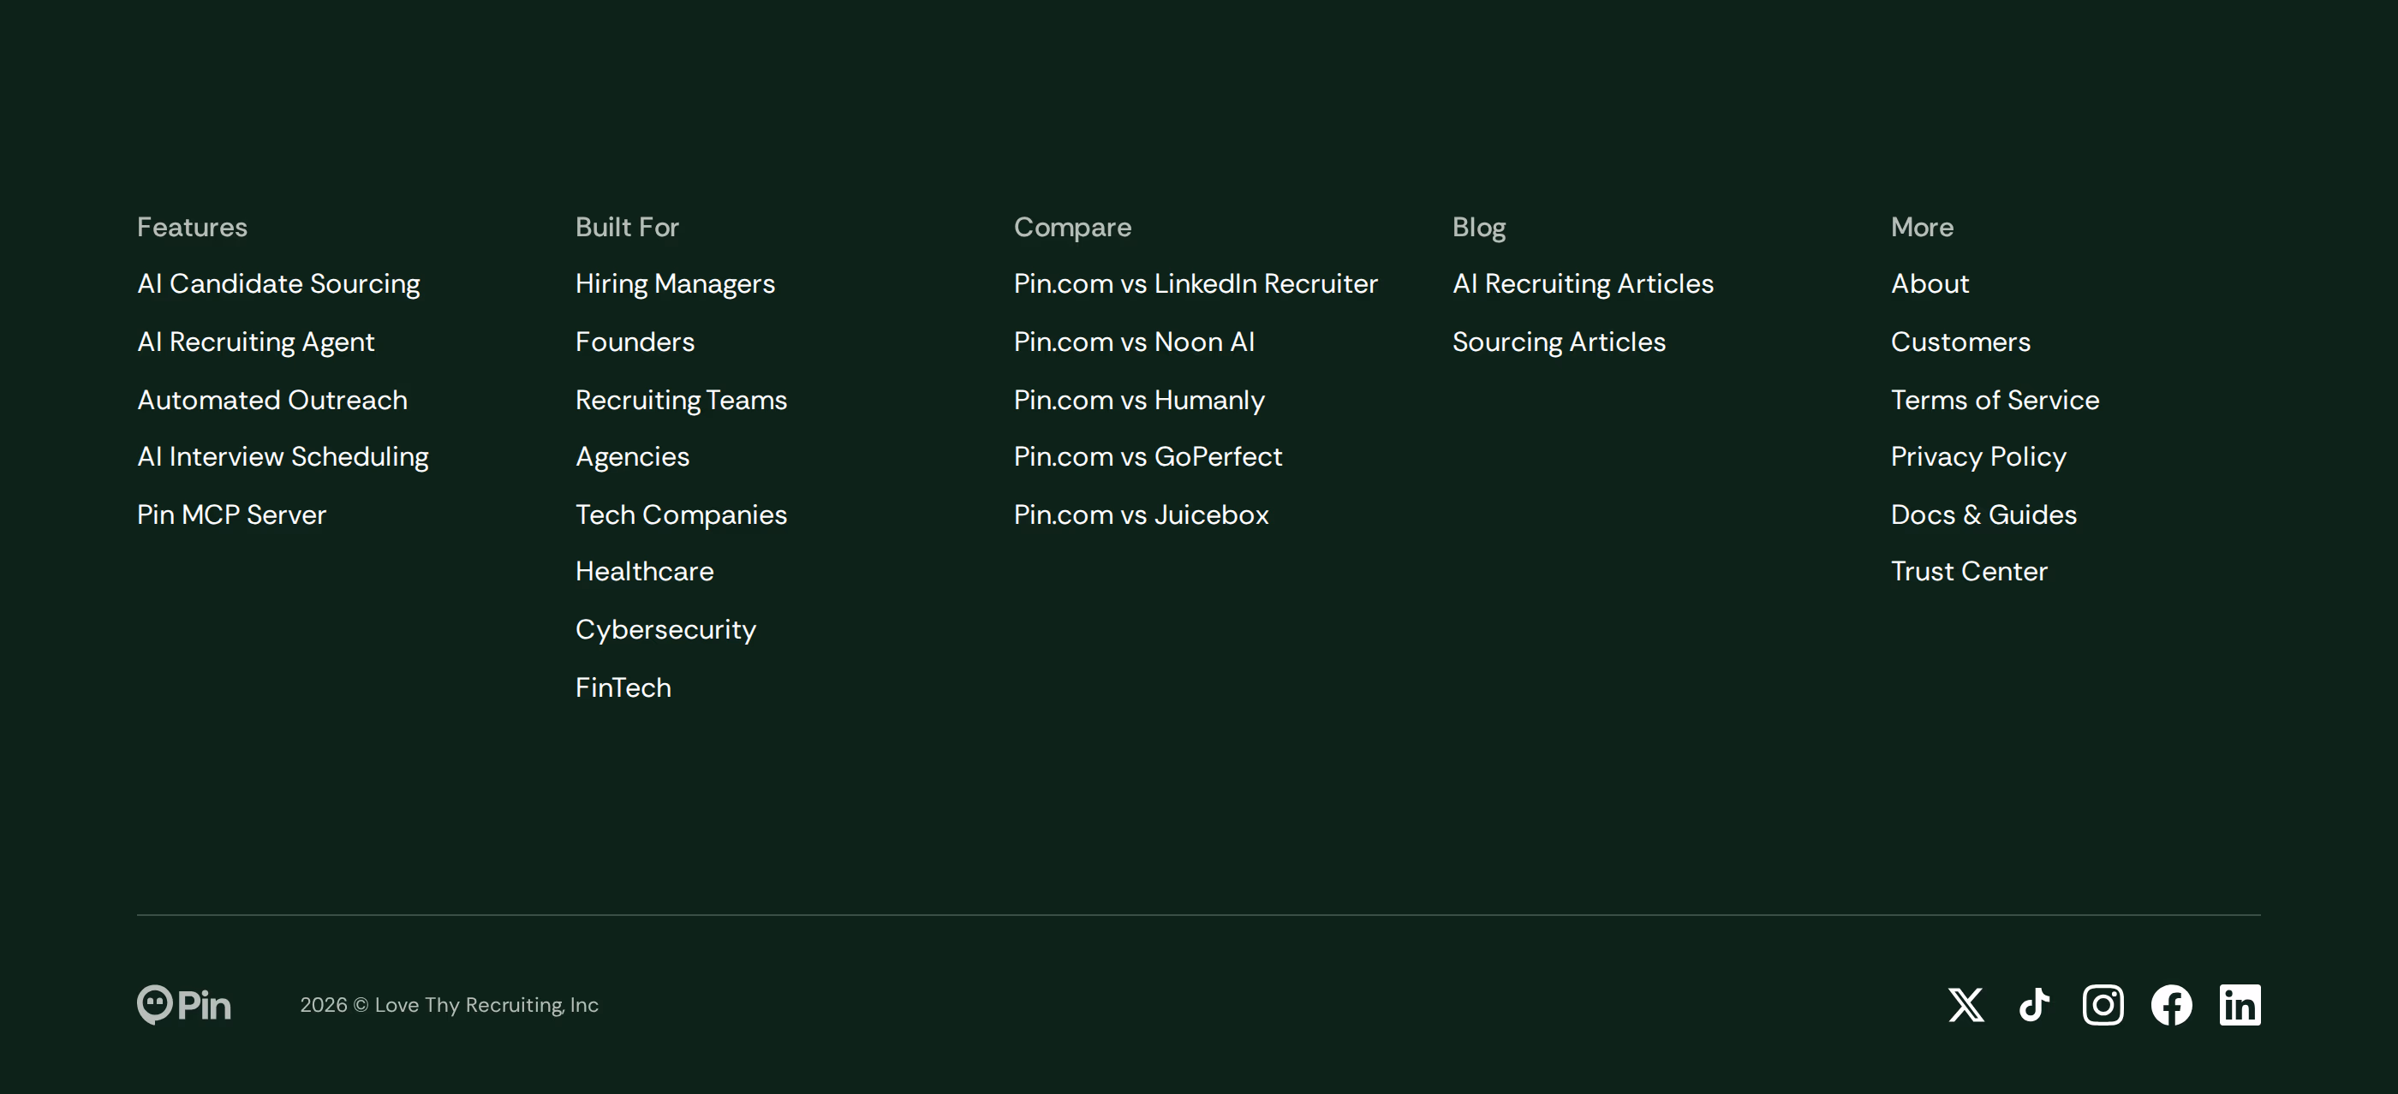Open the Privacy Policy link
The width and height of the screenshot is (2398, 1094).
[1978, 457]
